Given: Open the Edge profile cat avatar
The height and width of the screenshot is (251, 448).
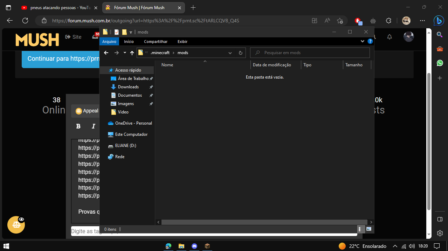Looking at the screenshot, I should 406,21.
